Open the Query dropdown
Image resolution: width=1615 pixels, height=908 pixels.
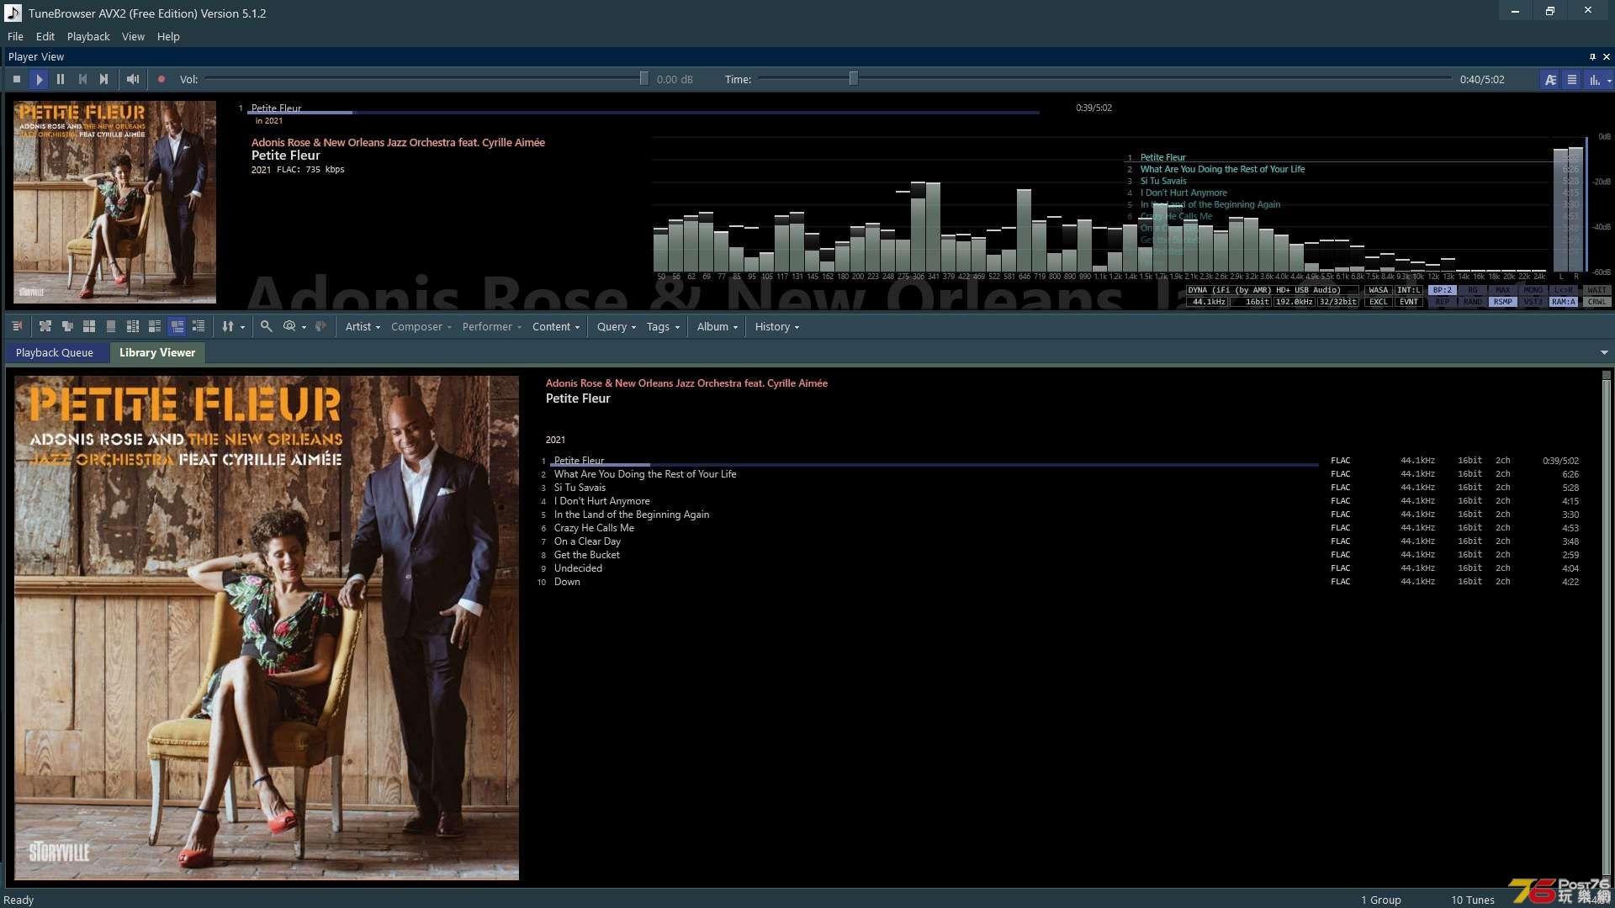click(616, 326)
